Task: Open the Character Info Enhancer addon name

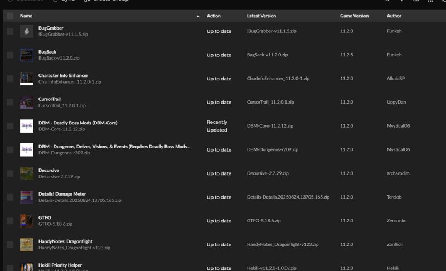Action: pyautogui.click(x=63, y=75)
